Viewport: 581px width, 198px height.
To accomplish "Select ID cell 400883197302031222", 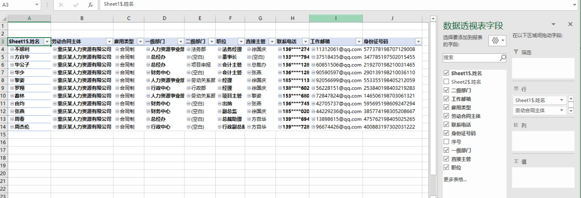I will coord(392,127).
